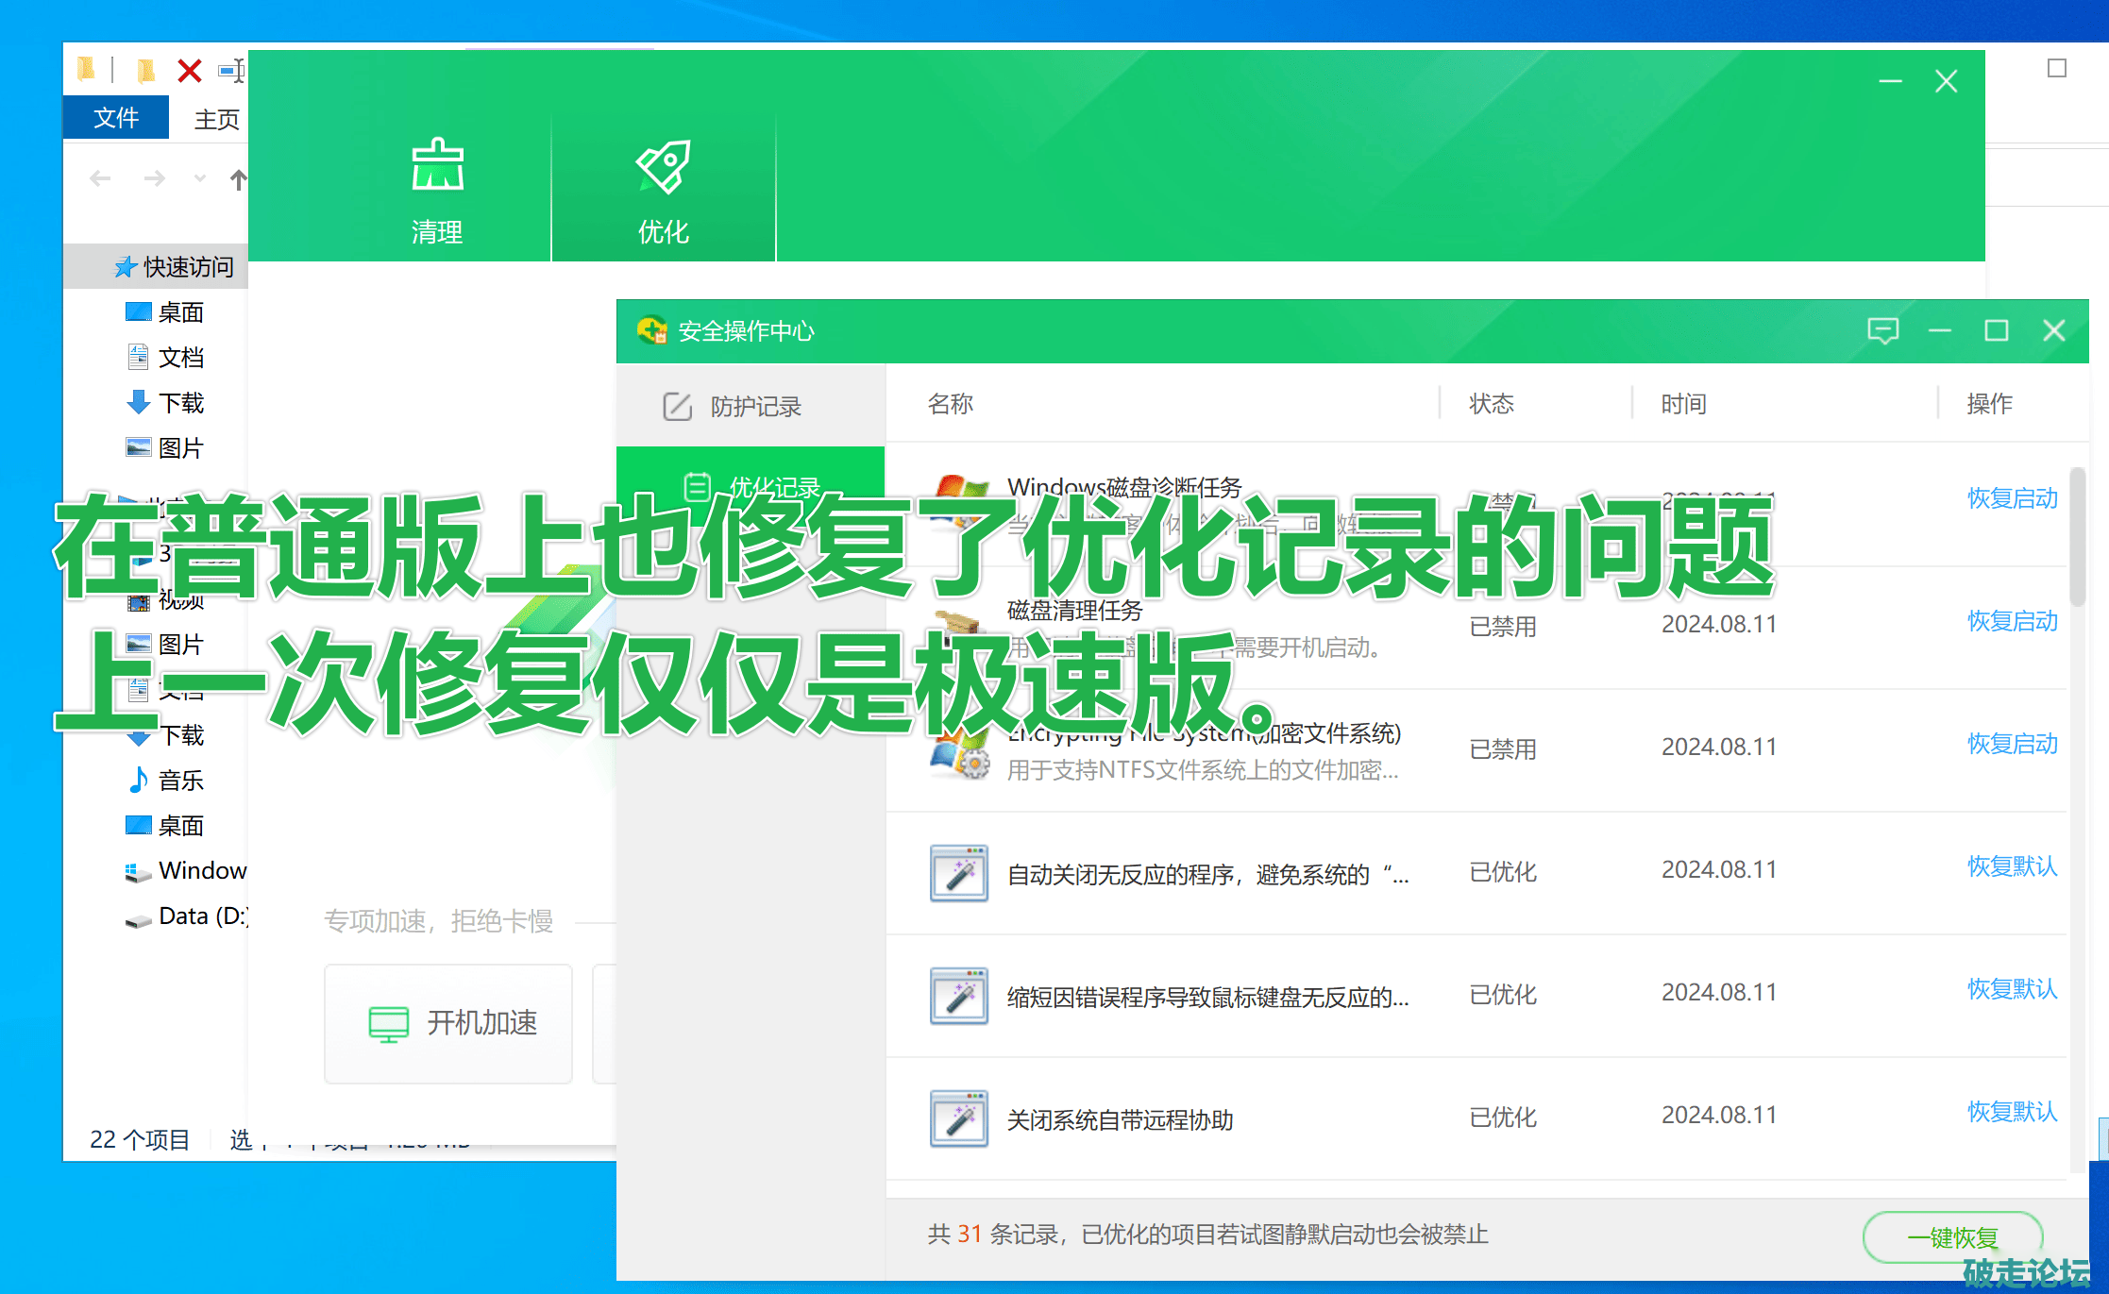Open the 文件 ribbon tab
The height and width of the screenshot is (1294, 2109).
coord(115,118)
